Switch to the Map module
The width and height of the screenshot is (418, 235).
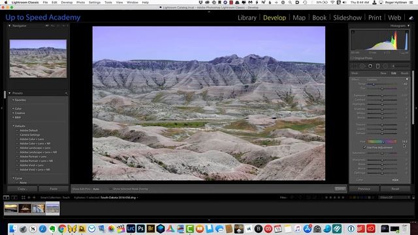tap(299, 18)
